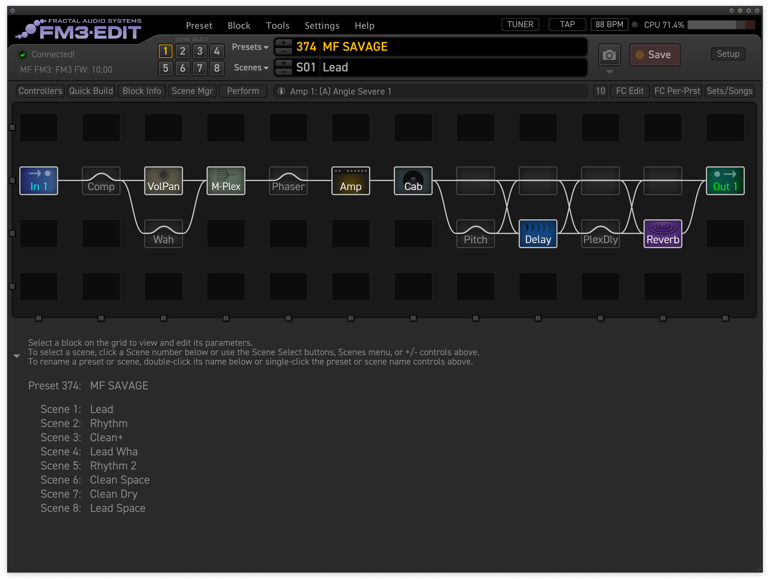Click the CPU usage meter bar

click(x=721, y=25)
